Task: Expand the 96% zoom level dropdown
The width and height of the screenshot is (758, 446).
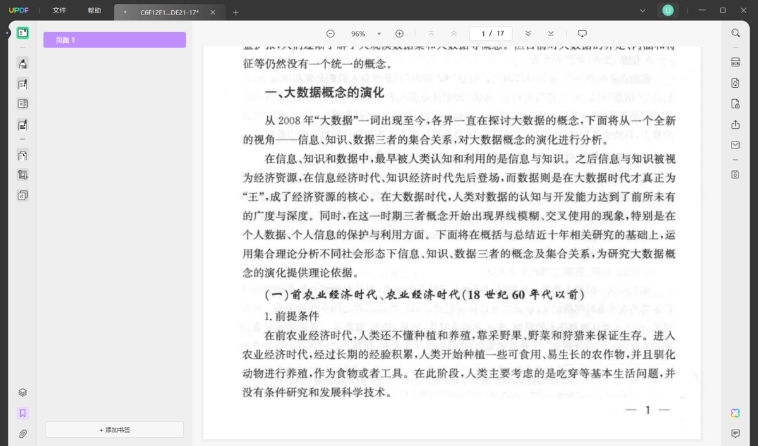Action: coord(379,33)
